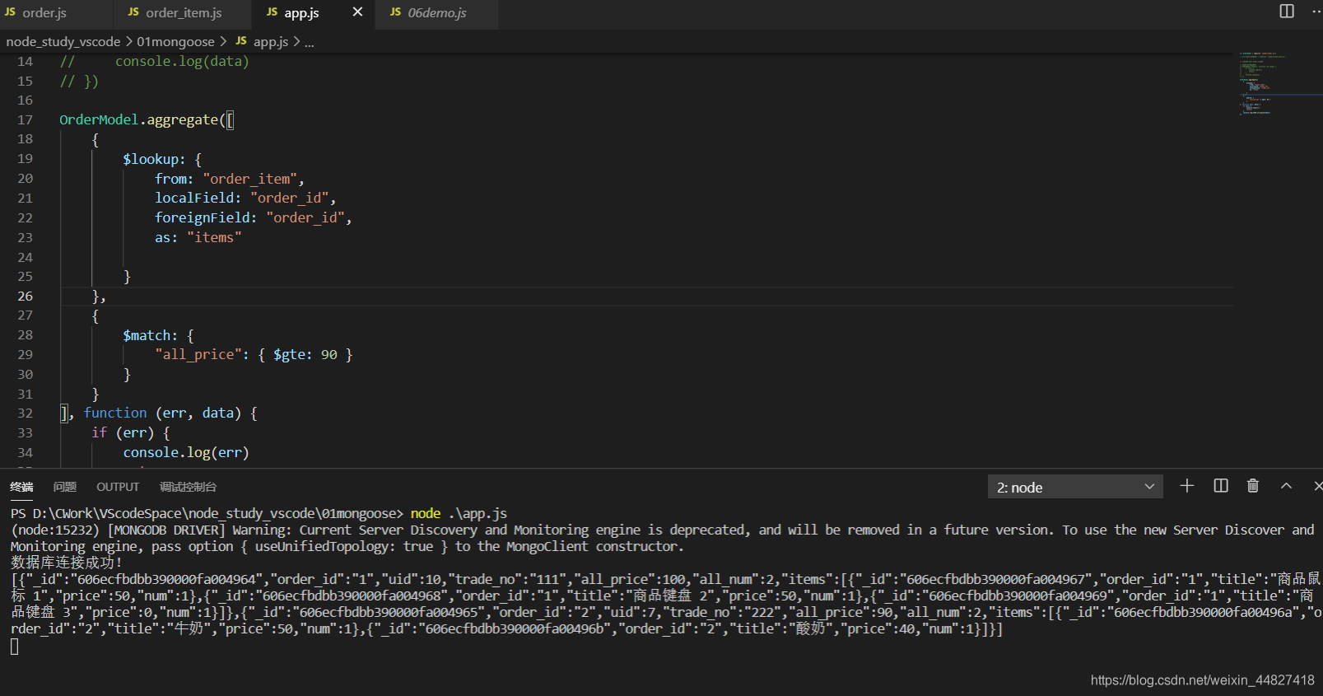Kill the terminal with the trash icon
The width and height of the screenshot is (1323, 696).
(1253, 486)
